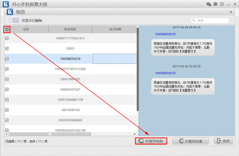This screenshot has height=156, width=239.
Task: Click the vertical scrollbar of the message list
Action: pyautogui.click(x=138, y=69)
